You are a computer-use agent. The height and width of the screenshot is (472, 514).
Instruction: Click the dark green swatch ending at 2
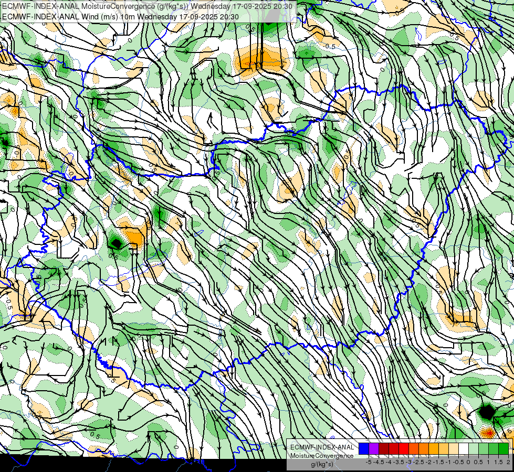(x=503, y=449)
